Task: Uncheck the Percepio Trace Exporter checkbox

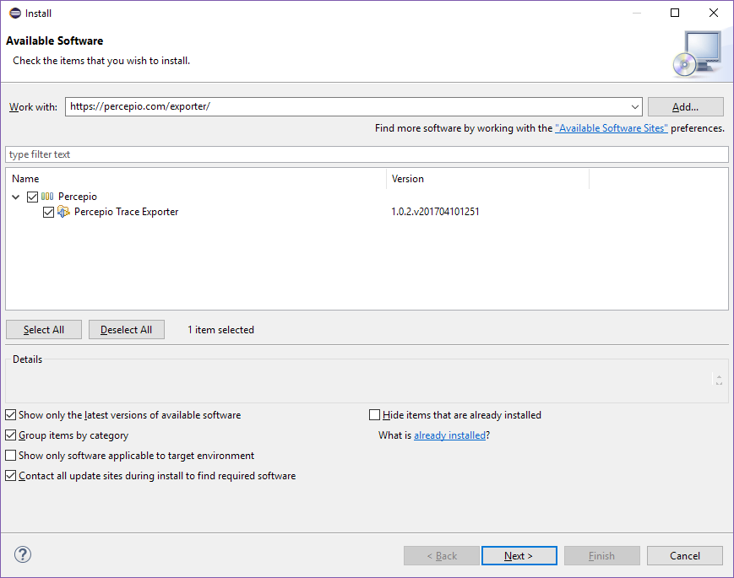Action: (x=48, y=213)
